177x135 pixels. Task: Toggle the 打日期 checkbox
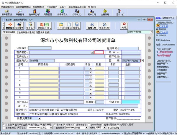tap(3, 124)
